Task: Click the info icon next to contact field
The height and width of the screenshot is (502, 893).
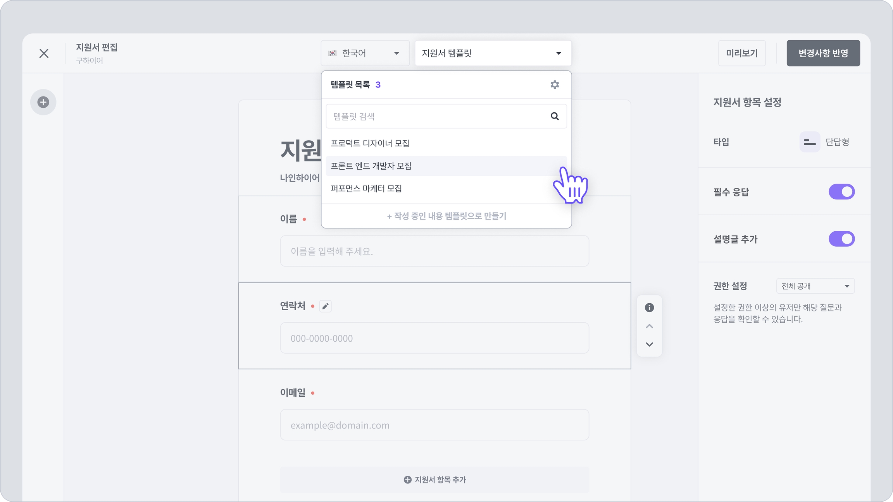Action: (x=649, y=308)
